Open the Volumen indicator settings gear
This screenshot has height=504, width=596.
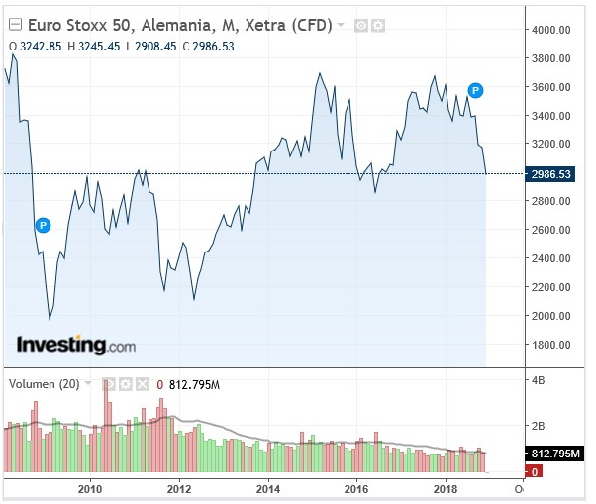(126, 383)
